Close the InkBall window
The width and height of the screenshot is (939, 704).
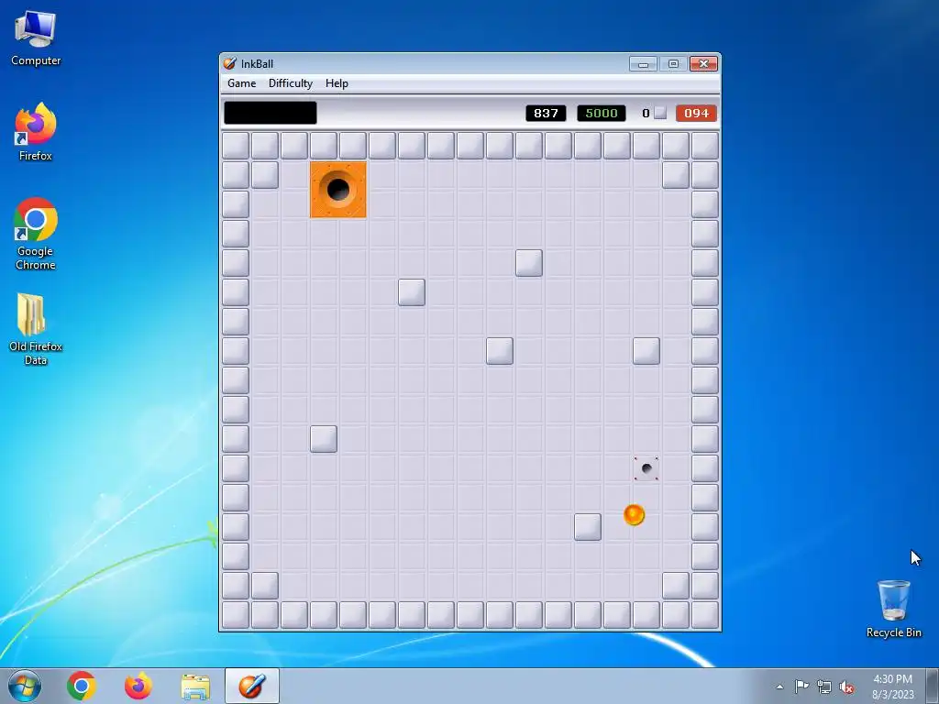[x=703, y=63]
